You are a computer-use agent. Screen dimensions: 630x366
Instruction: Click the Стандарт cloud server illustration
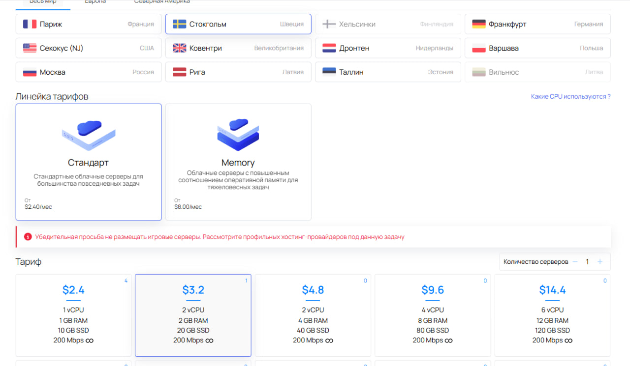click(x=89, y=136)
